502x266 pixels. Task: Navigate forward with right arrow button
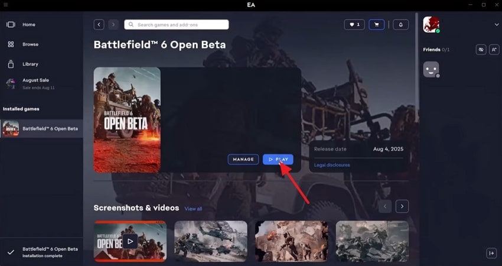[113, 25]
